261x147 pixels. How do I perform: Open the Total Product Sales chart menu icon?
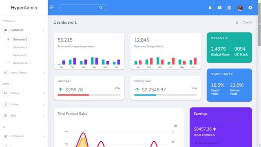(x=175, y=126)
